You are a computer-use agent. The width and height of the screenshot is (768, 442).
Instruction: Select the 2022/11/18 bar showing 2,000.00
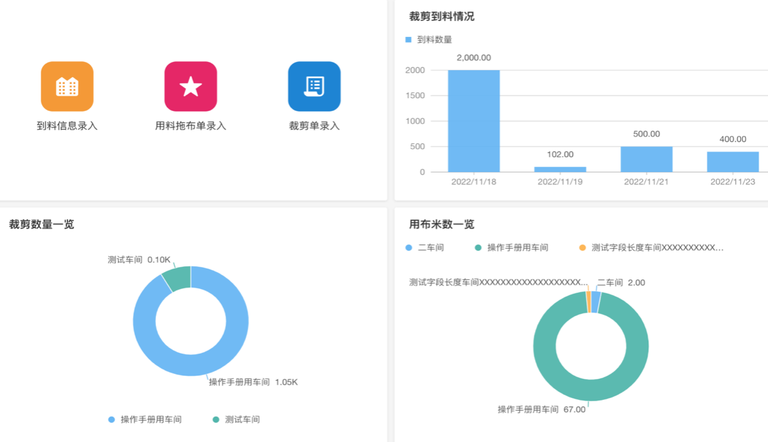pyautogui.click(x=474, y=121)
